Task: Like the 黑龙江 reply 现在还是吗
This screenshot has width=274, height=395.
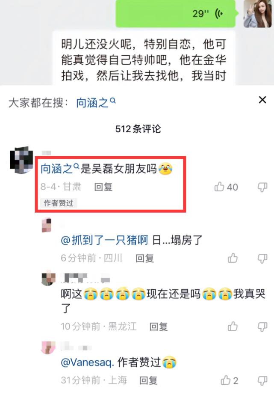Action: pyautogui.click(x=233, y=327)
